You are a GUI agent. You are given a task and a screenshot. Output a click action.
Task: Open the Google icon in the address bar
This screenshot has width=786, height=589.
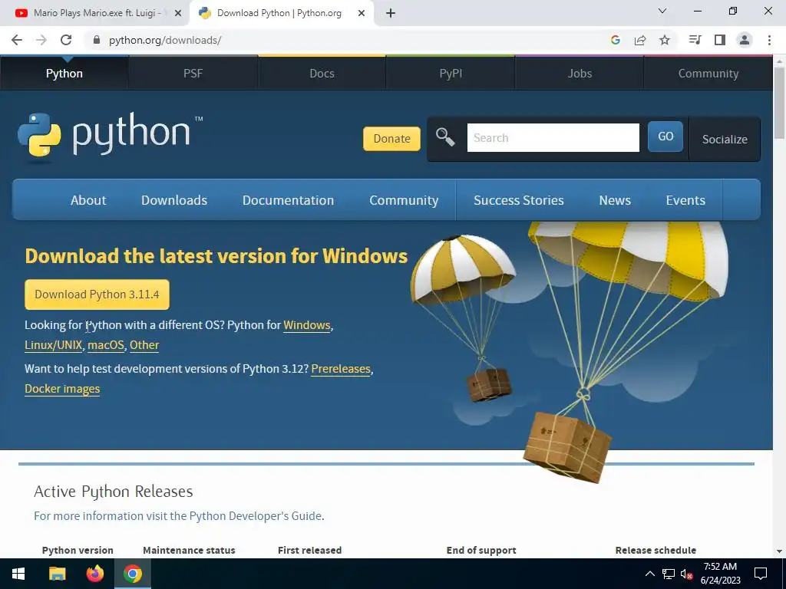[616, 40]
